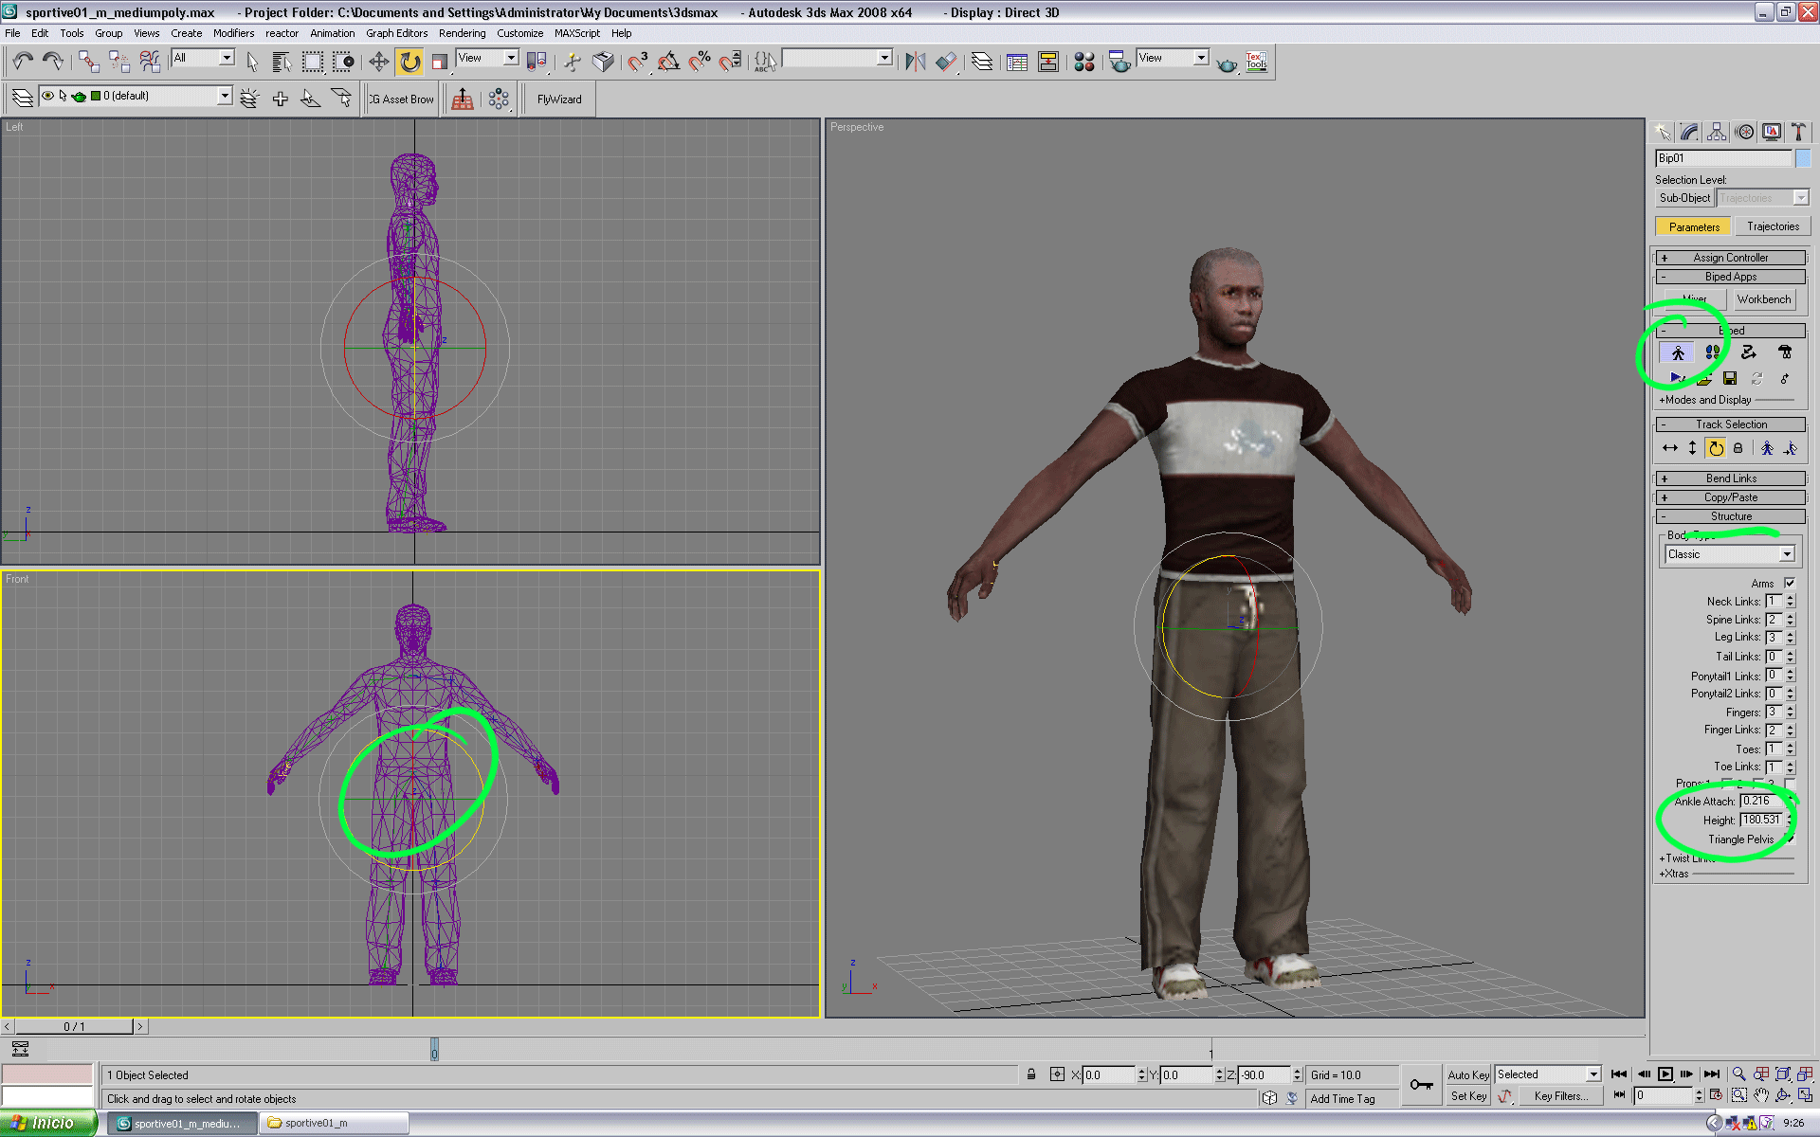The width and height of the screenshot is (1820, 1137).
Task: Click the Mirror tool icon
Action: tap(914, 62)
